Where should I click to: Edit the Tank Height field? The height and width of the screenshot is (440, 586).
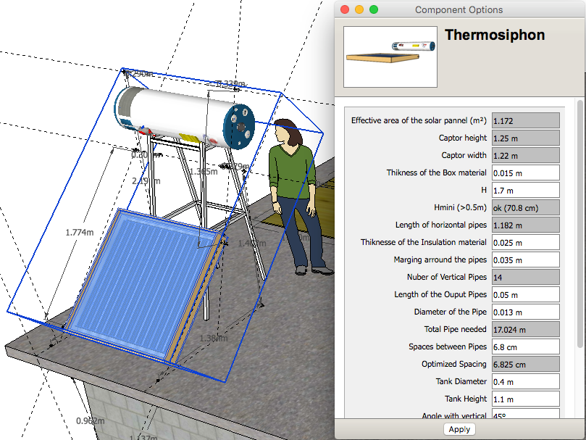coord(525,399)
